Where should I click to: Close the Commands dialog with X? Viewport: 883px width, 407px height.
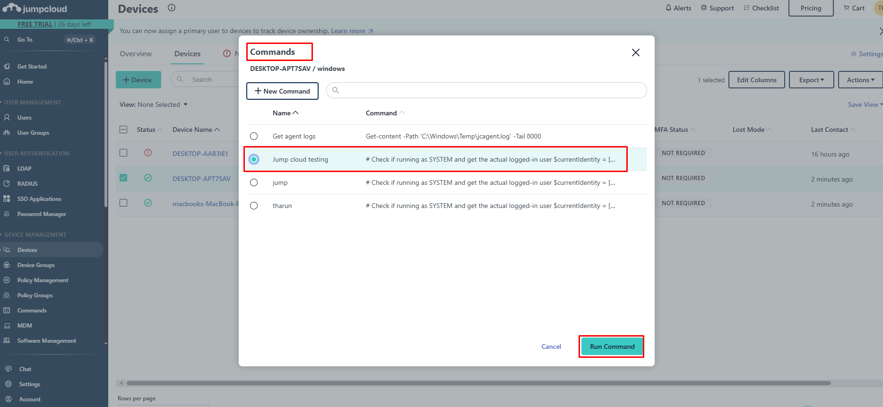click(636, 52)
